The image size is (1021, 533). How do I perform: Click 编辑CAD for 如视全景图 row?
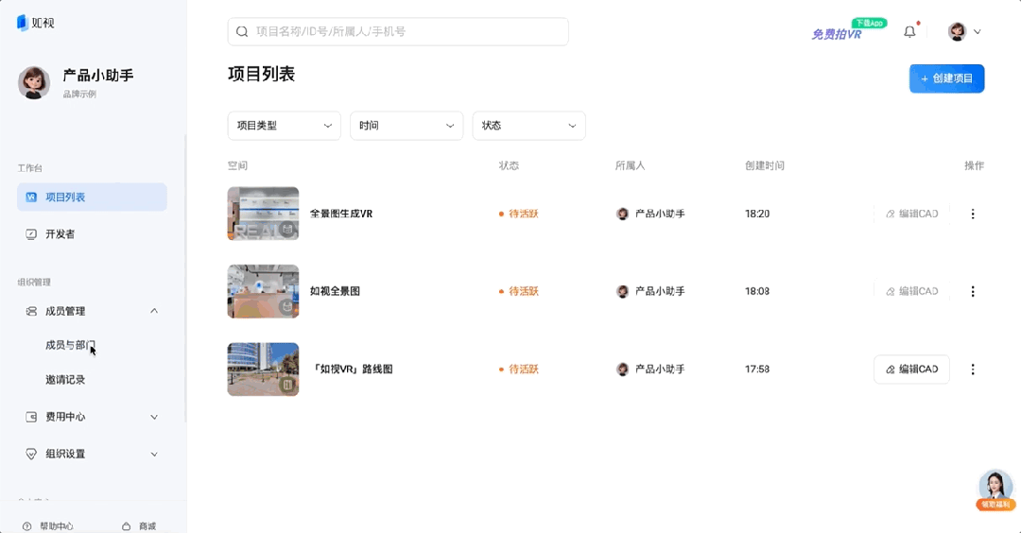pos(911,291)
